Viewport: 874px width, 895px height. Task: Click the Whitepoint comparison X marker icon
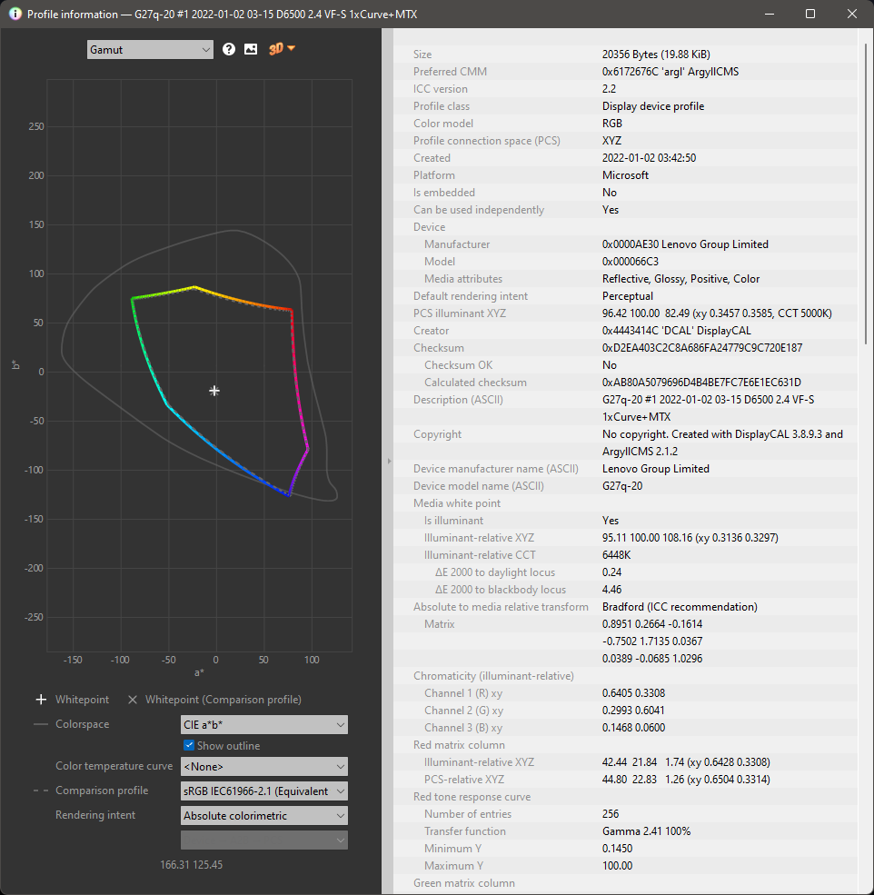click(x=132, y=699)
